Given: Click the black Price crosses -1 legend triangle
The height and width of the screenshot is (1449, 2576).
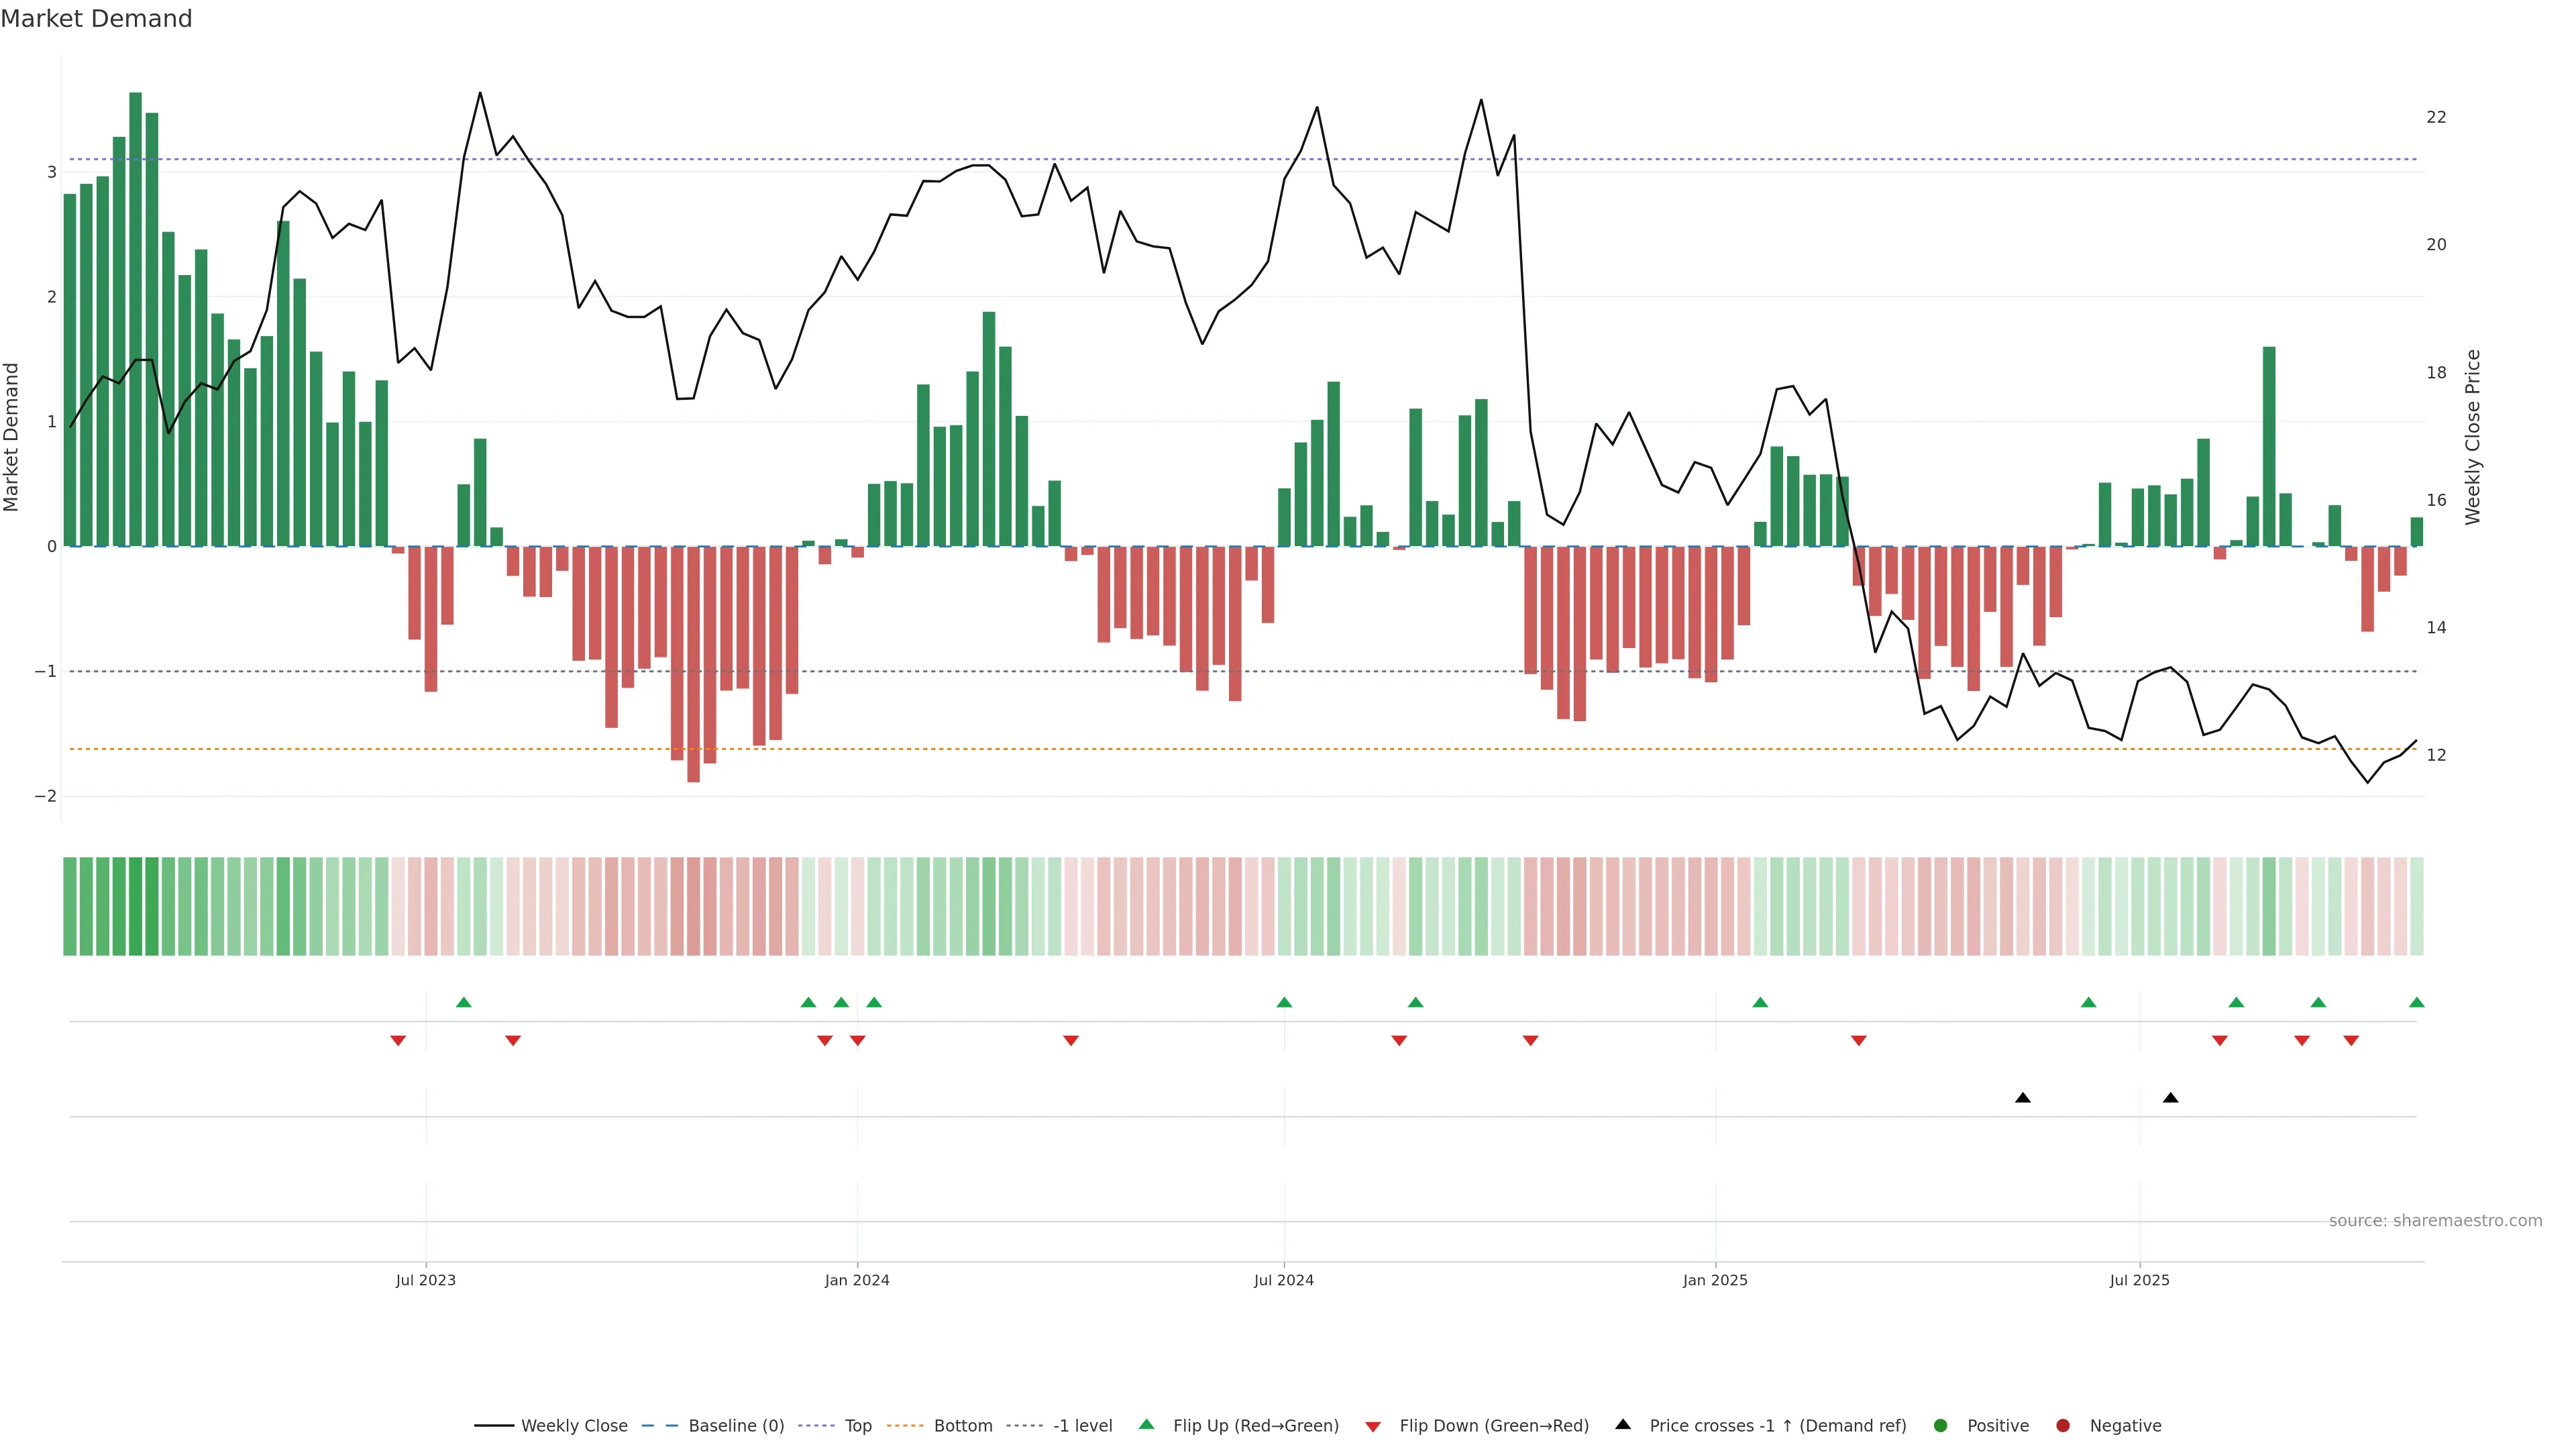Looking at the screenshot, I should pyautogui.click(x=1623, y=1424).
